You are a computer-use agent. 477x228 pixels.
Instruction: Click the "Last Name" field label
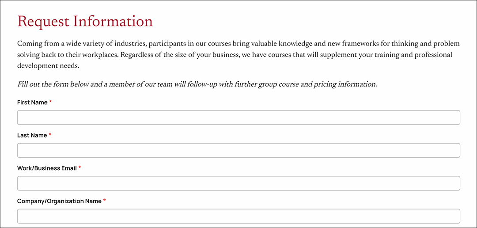(x=32, y=135)
